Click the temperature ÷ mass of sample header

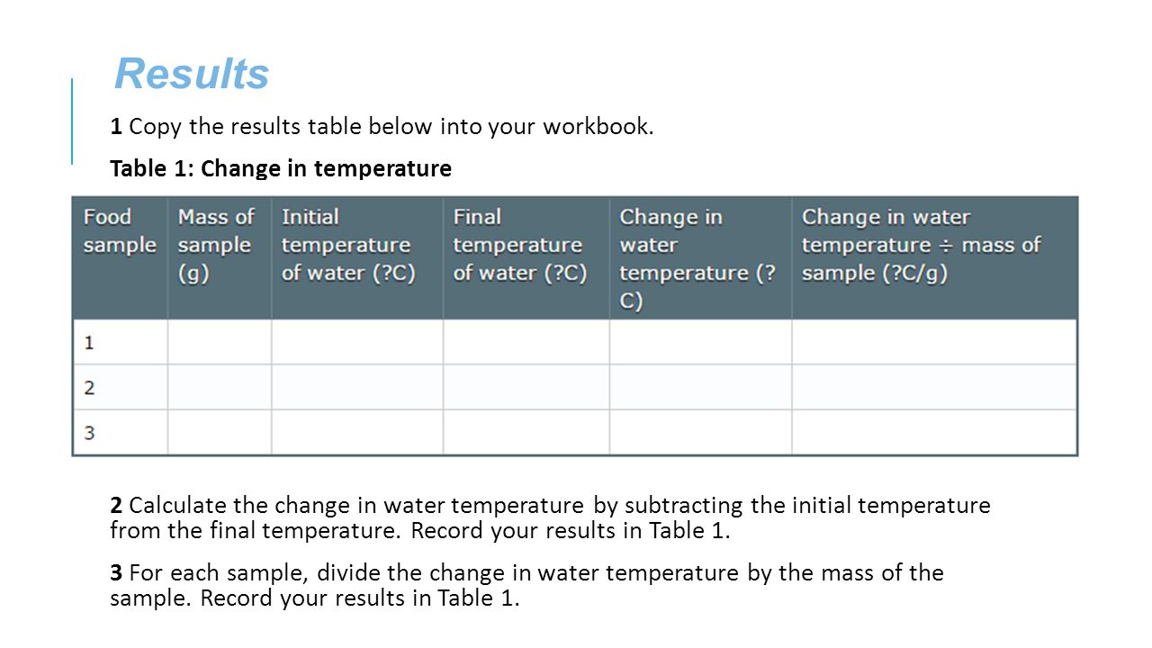tap(934, 257)
